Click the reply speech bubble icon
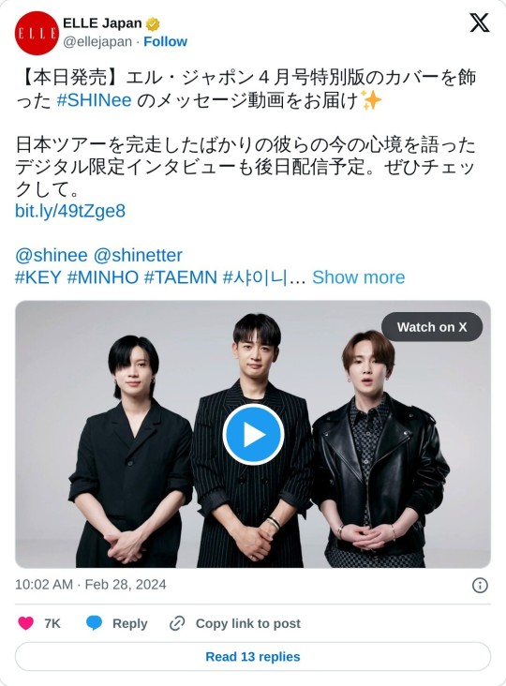Screen dimensions: 506x686 pyautogui.click(x=94, y=623)
